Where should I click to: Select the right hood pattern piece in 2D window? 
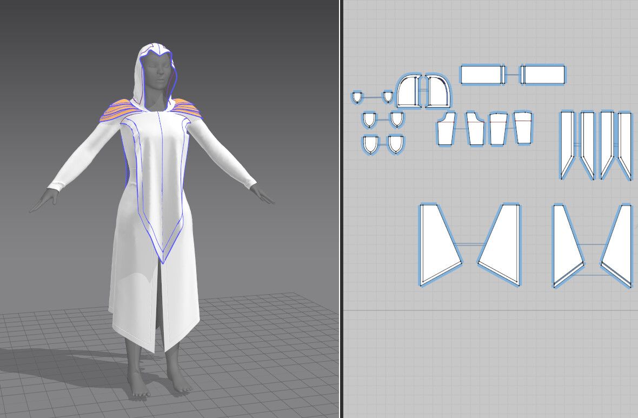(x=438, y=91)
